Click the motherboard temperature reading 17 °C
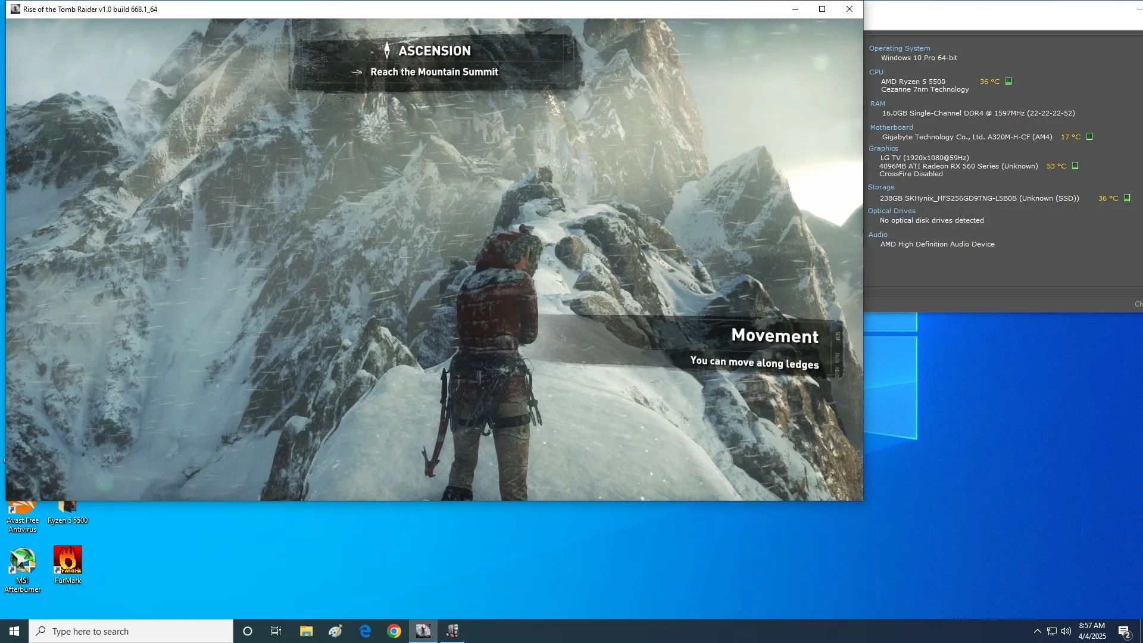Screen dimensions: 1143x643 click(x=1070, y=137)
